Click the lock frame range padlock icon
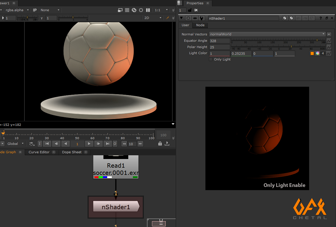 point(160,143)
